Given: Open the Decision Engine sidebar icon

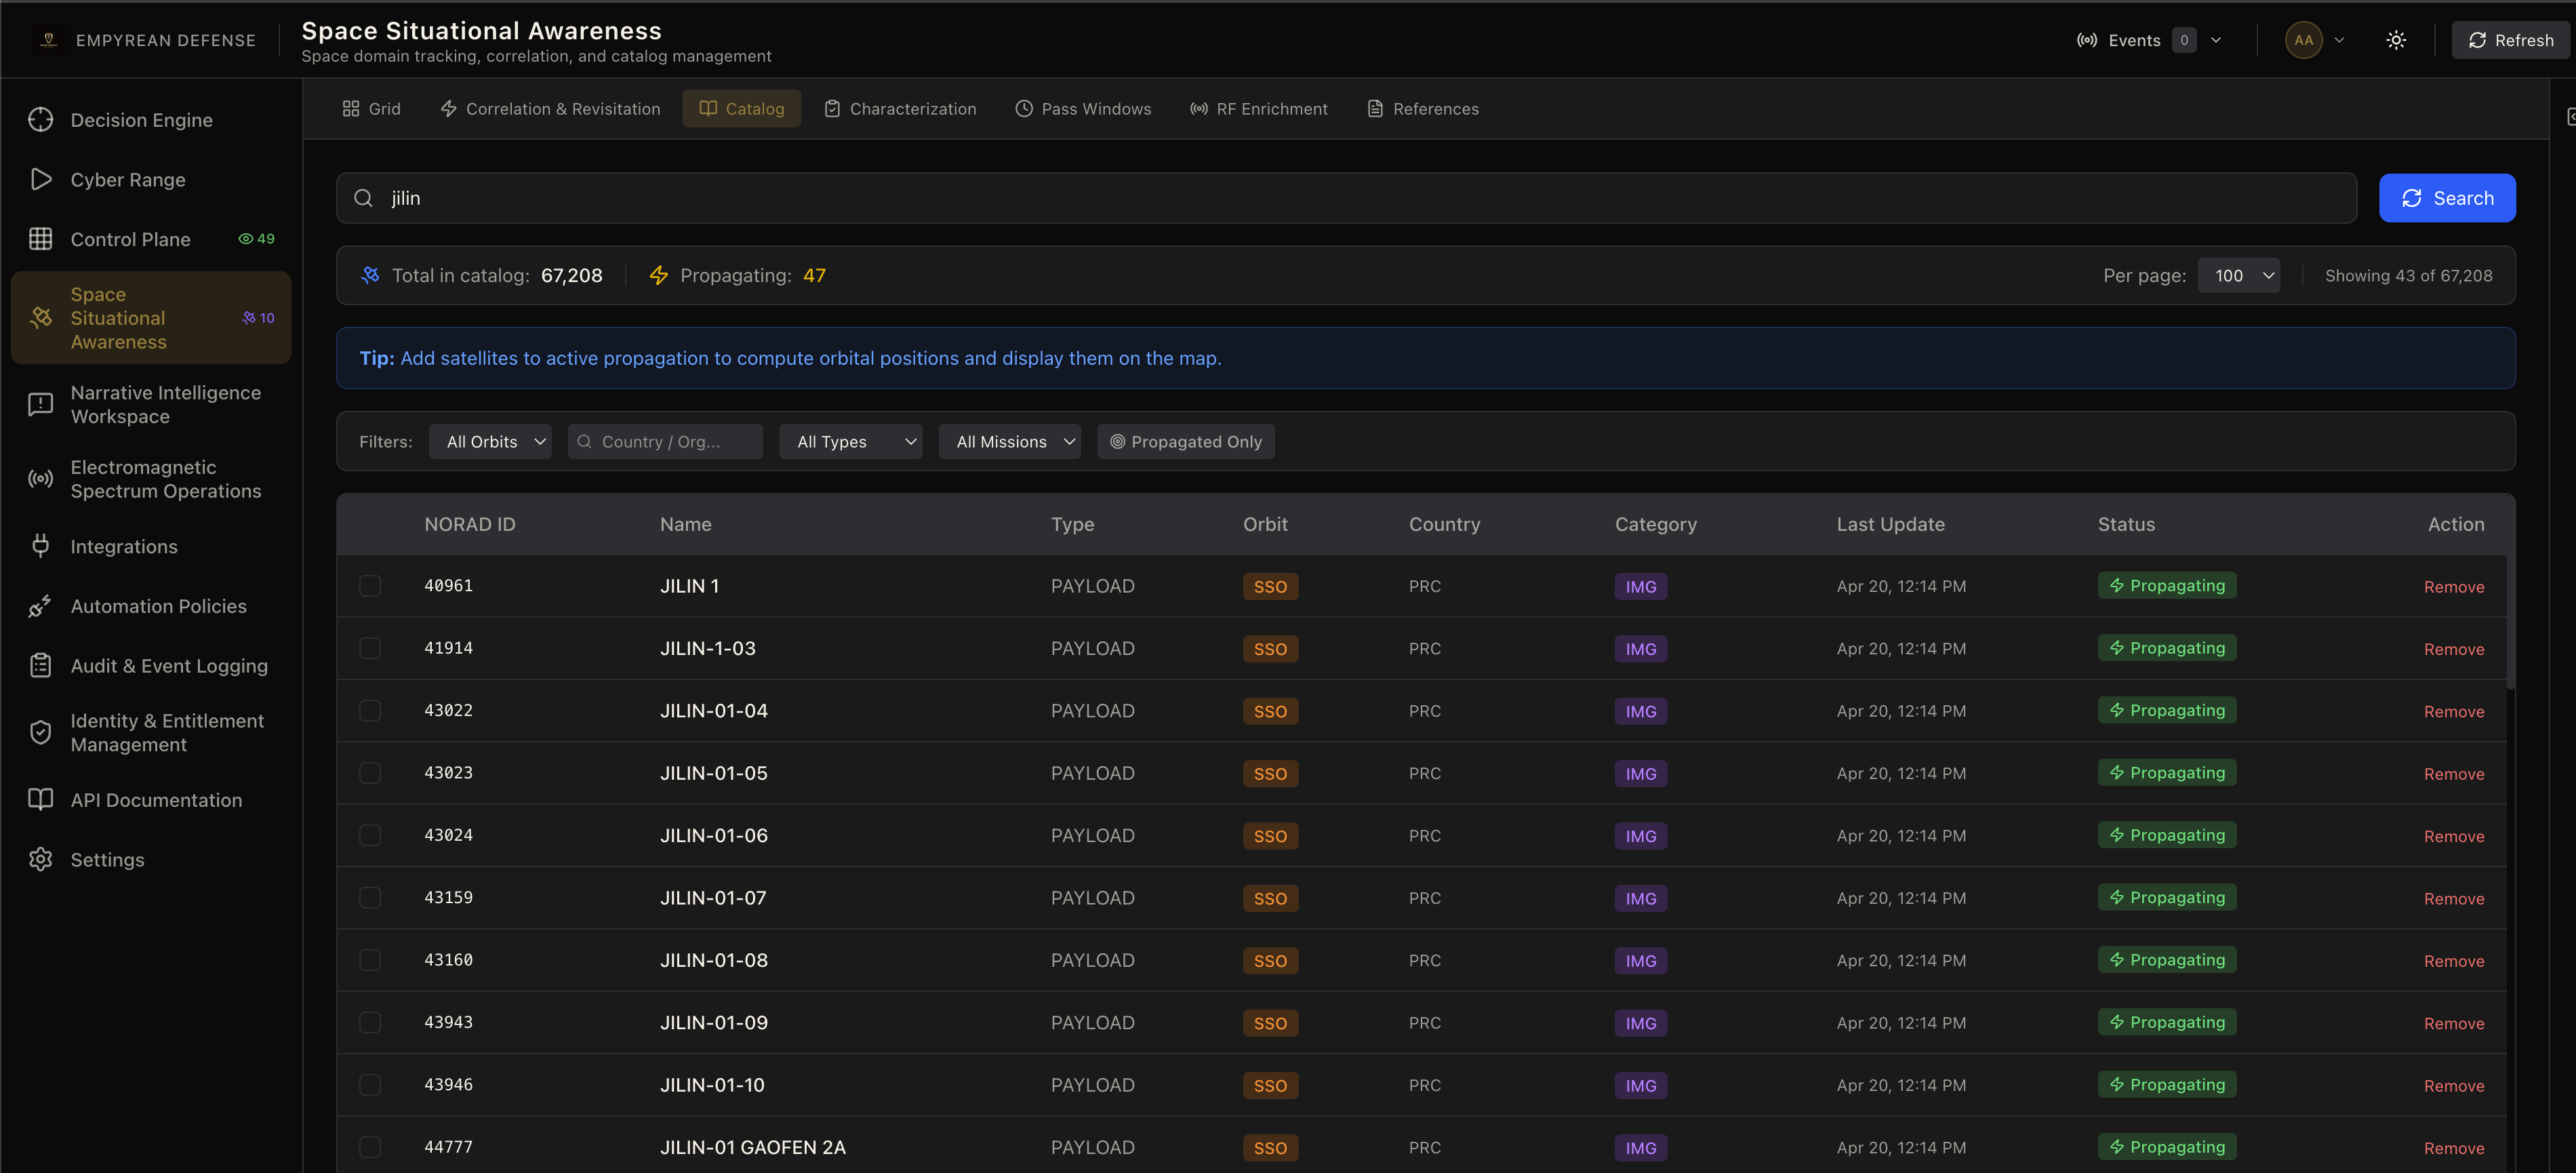Looking at the screenshot, I should pyautogui.click(x=40, y=120).
